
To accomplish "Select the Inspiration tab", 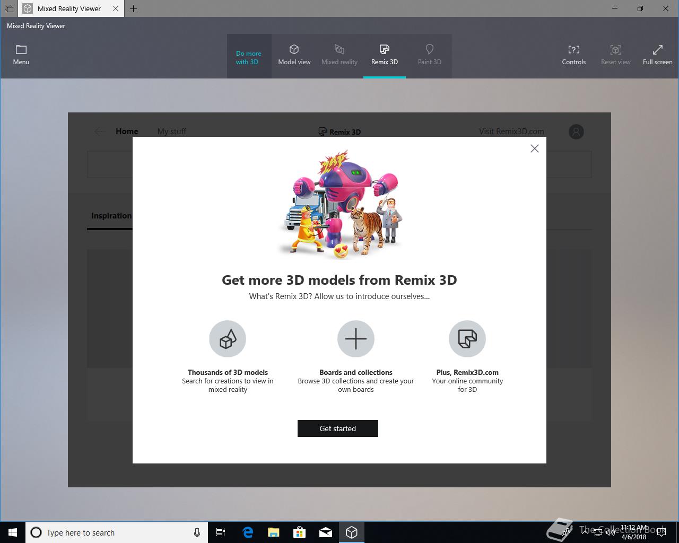I will pos(111,216).
